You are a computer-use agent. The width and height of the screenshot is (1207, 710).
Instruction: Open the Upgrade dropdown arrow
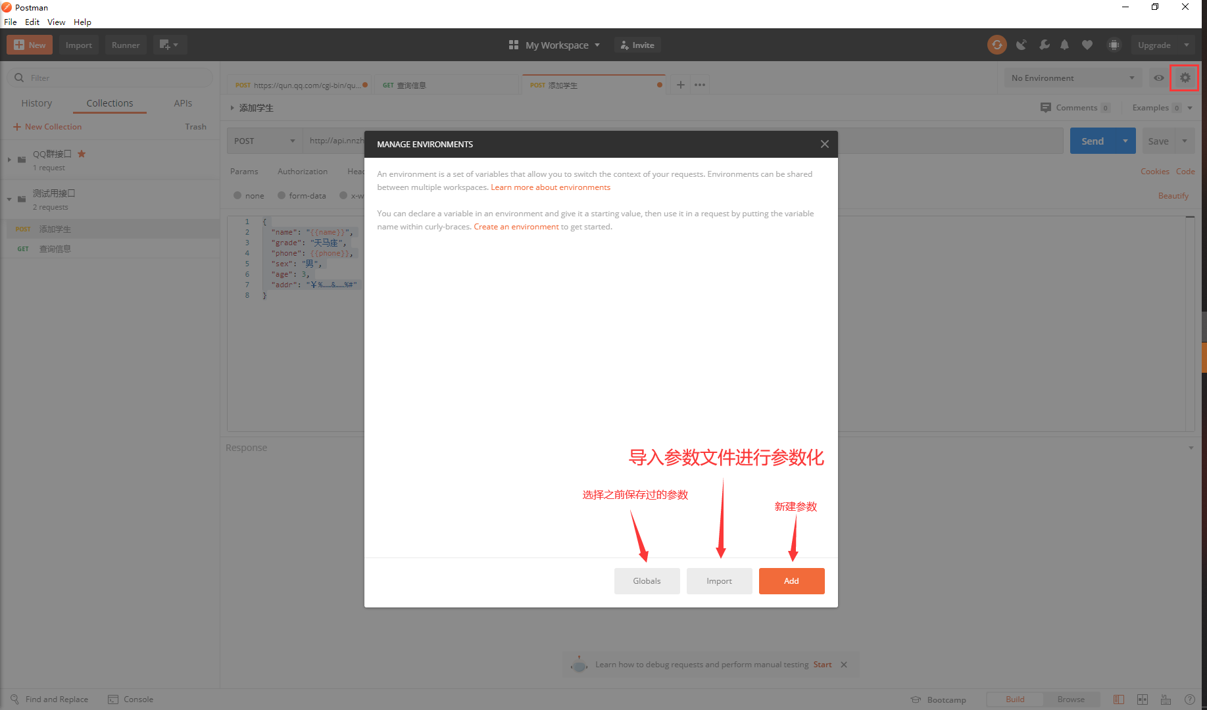[x=1187, y=45]
